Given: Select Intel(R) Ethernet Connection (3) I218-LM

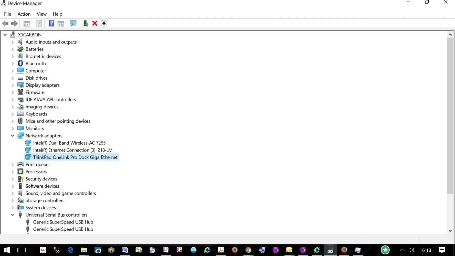Looking at the screenshot, I should [73, 150].
